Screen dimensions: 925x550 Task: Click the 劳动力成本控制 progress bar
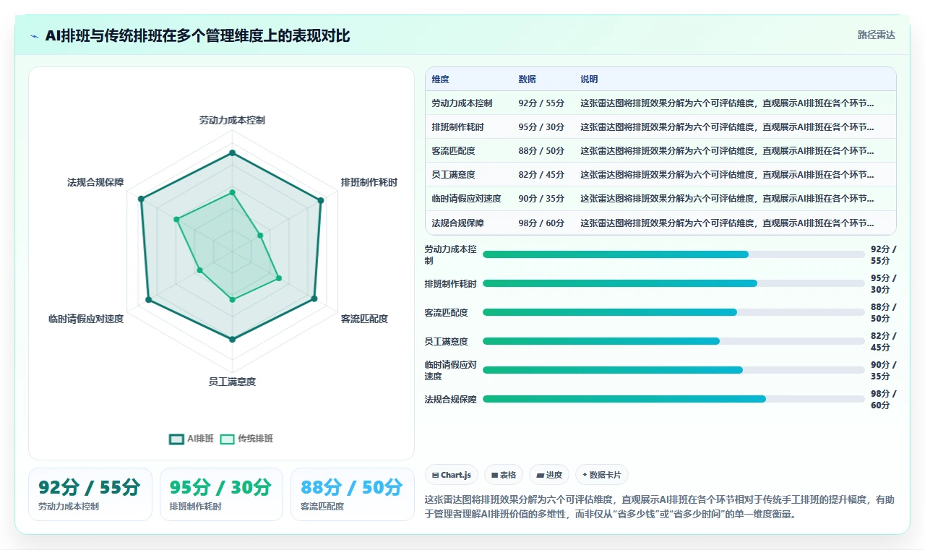point(674,254)
